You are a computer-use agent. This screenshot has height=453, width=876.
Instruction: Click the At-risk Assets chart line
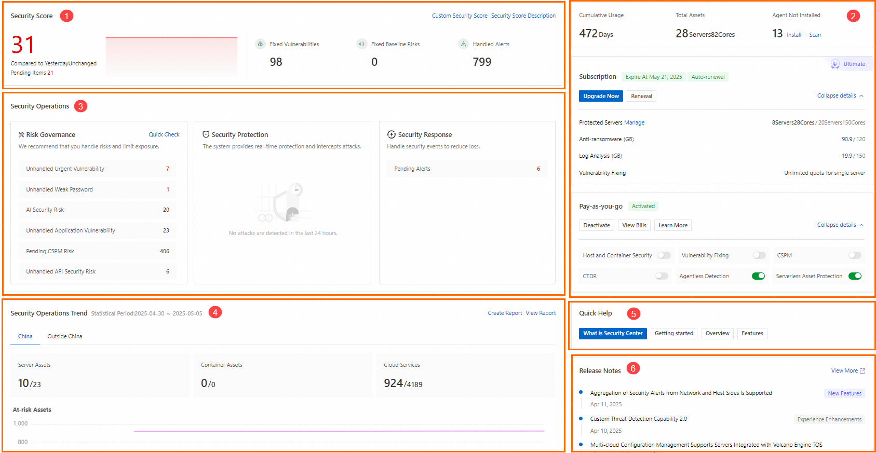pyautogui.click(x=339, y=431)
